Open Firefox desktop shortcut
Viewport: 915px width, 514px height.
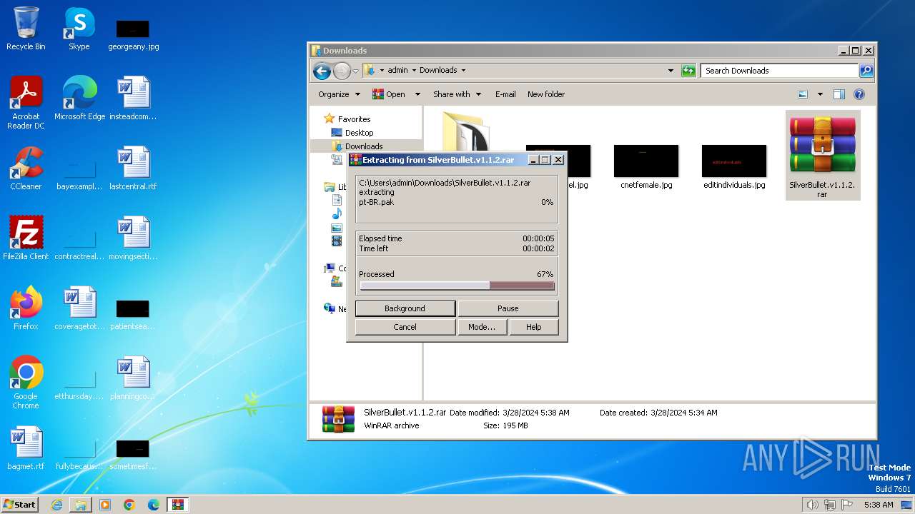click(26, 308)
